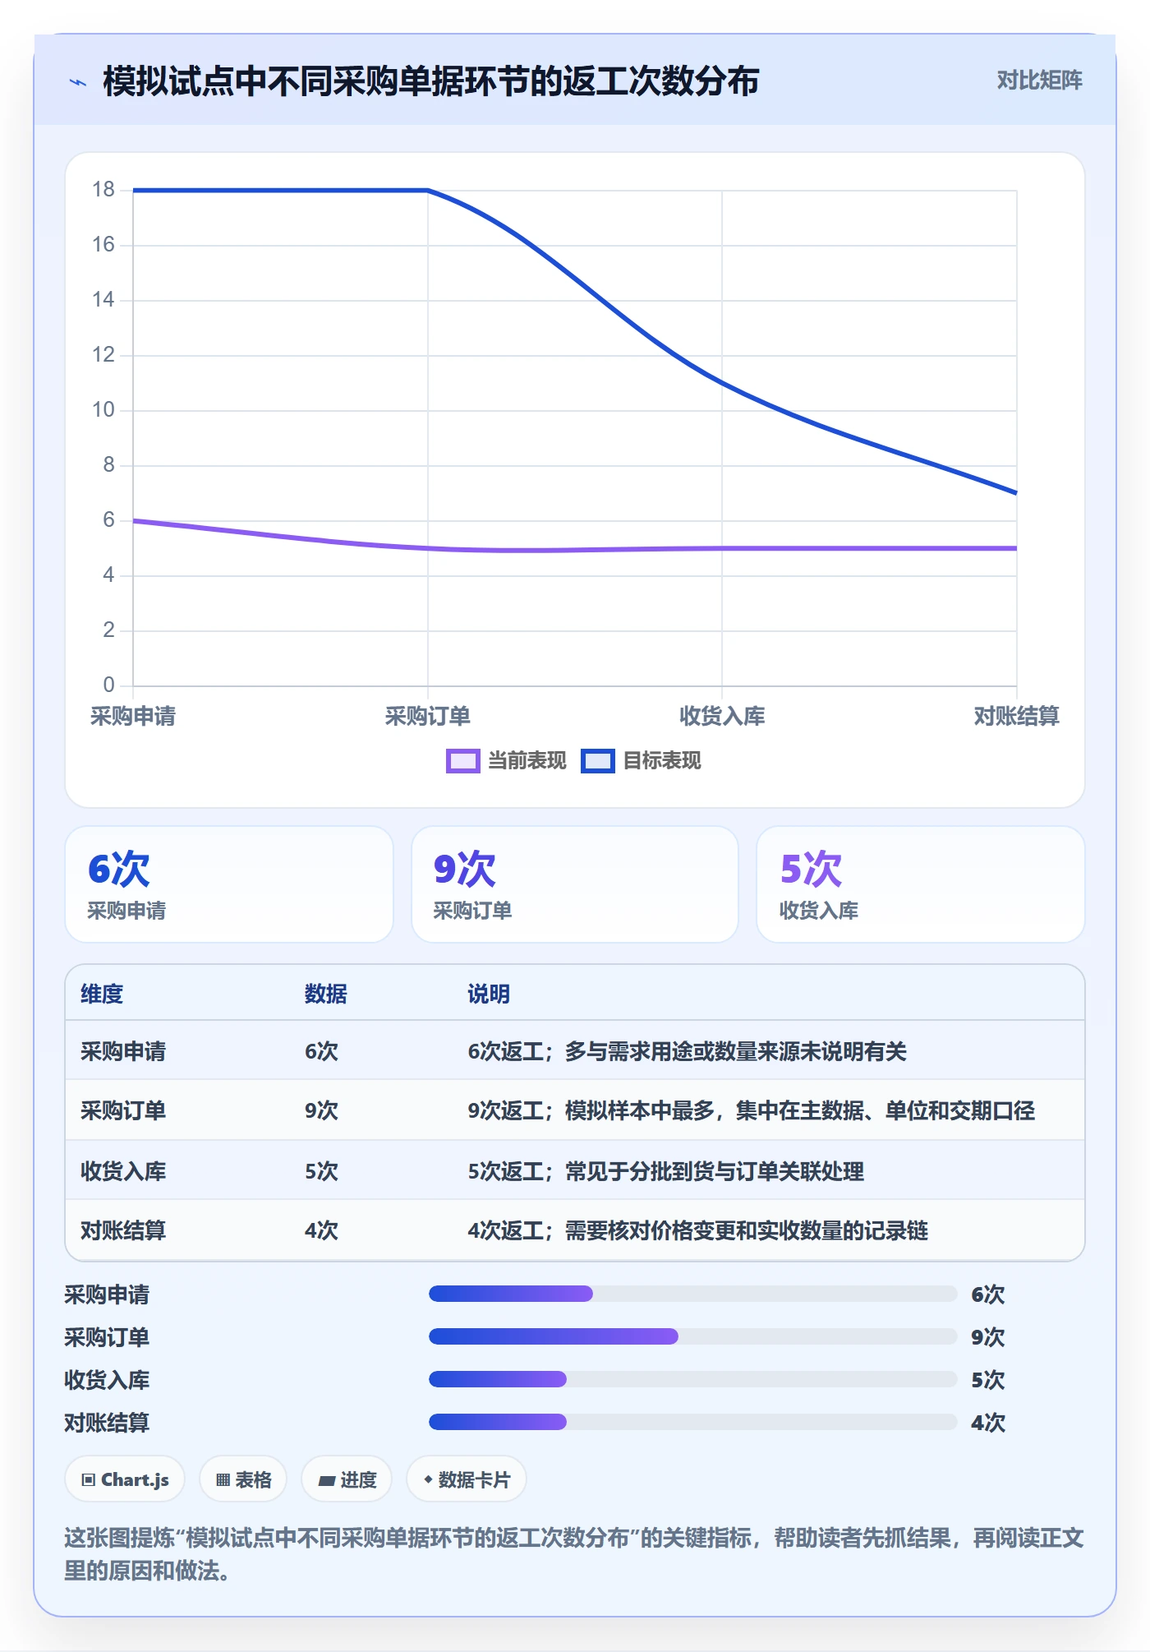Click the 采购订单 label beside progress bars
Screen dimensions: 1150x1652
[x=107, y=1337]
